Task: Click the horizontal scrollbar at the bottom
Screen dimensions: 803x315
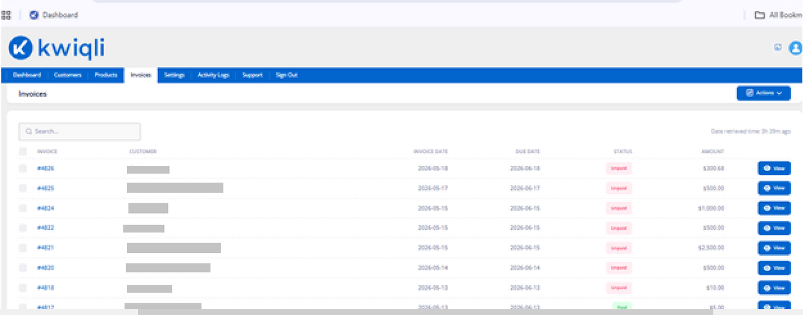Action: pos(424,312)
